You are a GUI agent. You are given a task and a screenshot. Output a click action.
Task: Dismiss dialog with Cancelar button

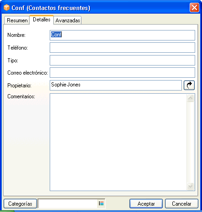click(x=181, y=204)
